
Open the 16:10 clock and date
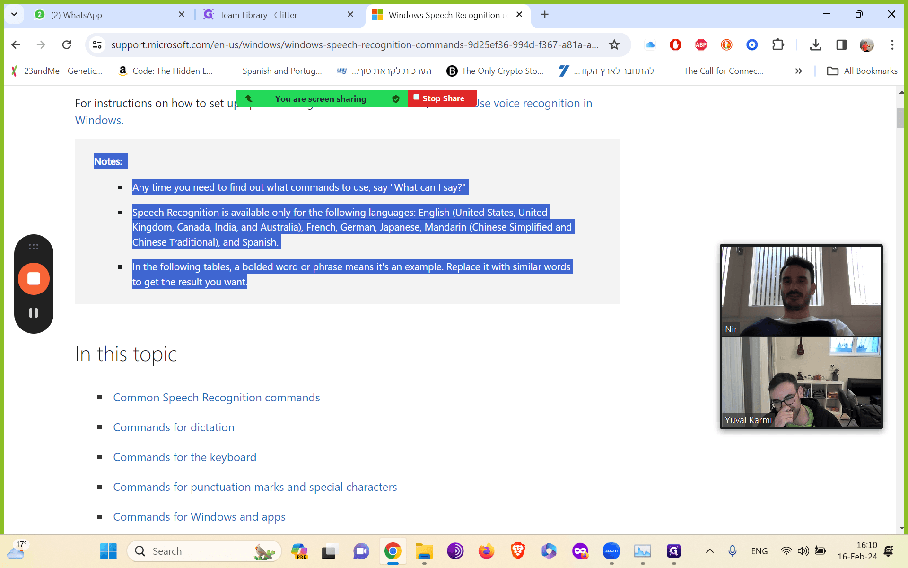click(x=857, y=551)
